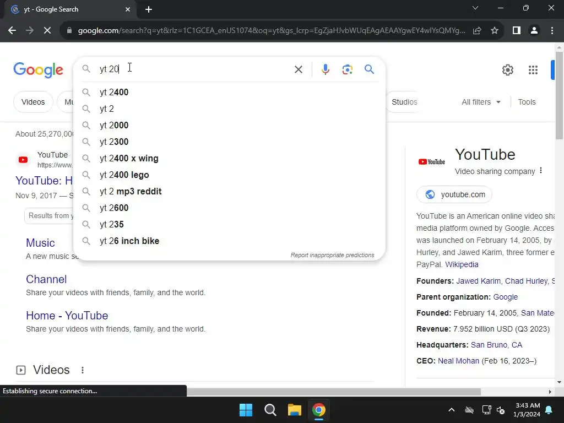Click the YouTube logo in knowledge panel
This screenshot has width=564, height=423.
pos(432,162)
